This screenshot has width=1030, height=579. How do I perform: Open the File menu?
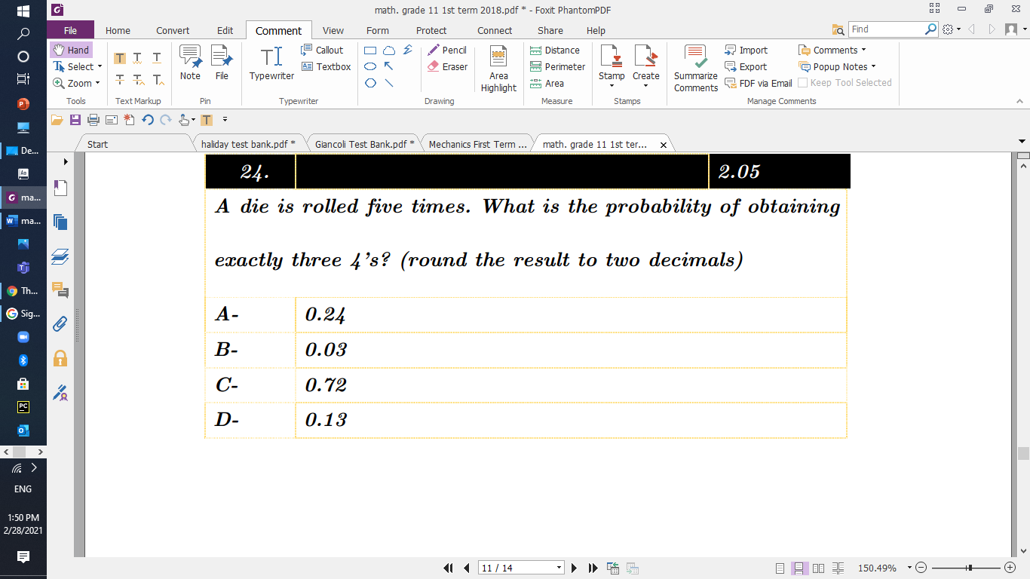[70, 31]
